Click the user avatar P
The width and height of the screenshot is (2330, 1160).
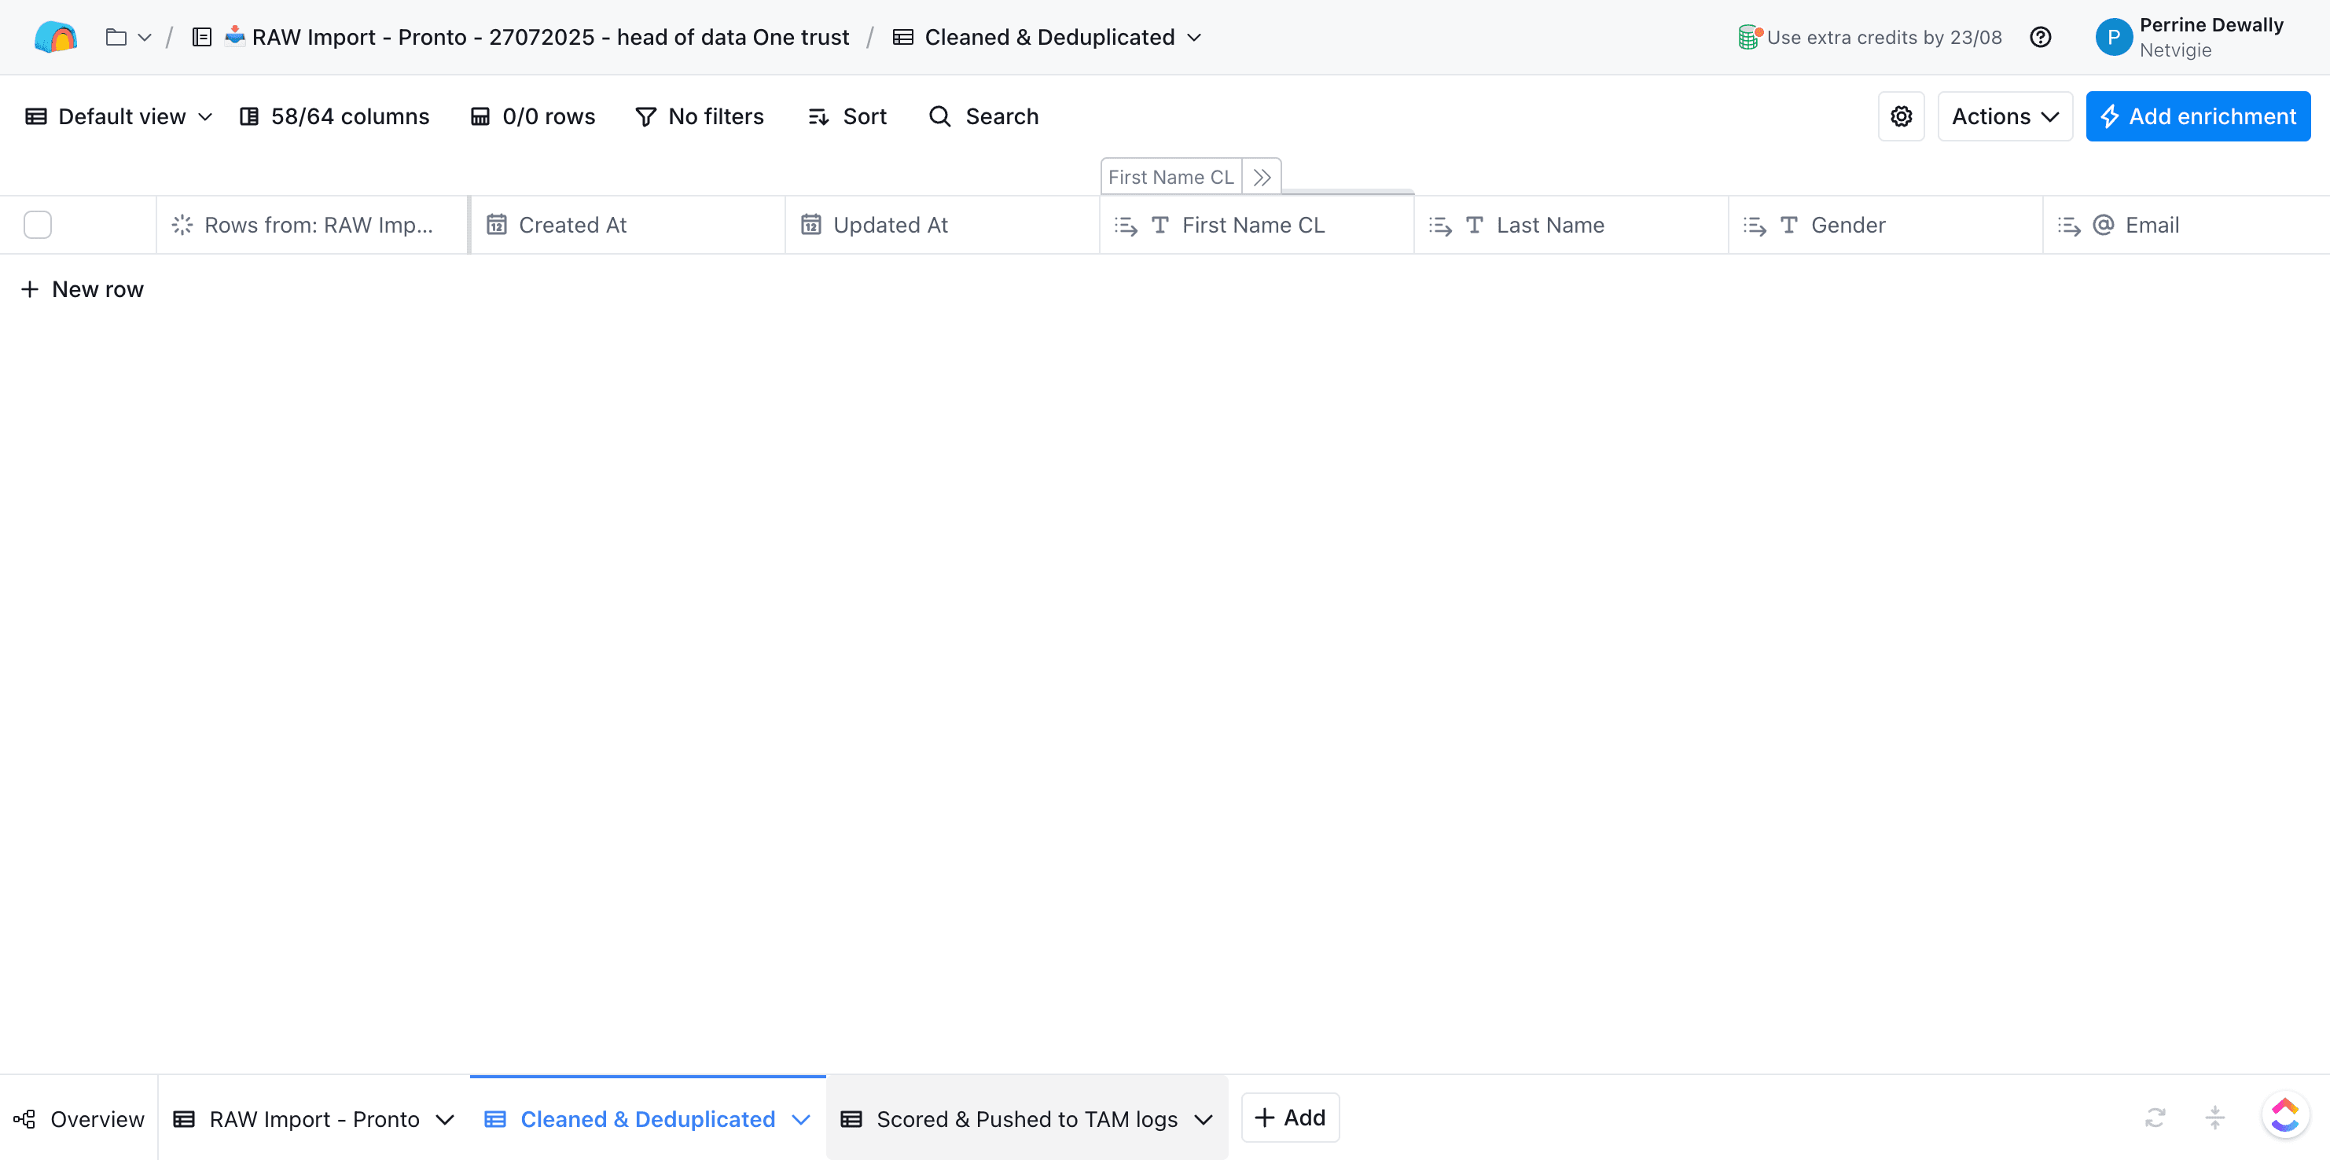tap(2114, 37)
